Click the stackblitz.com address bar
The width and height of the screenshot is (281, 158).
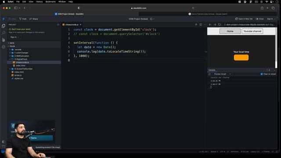139,8
